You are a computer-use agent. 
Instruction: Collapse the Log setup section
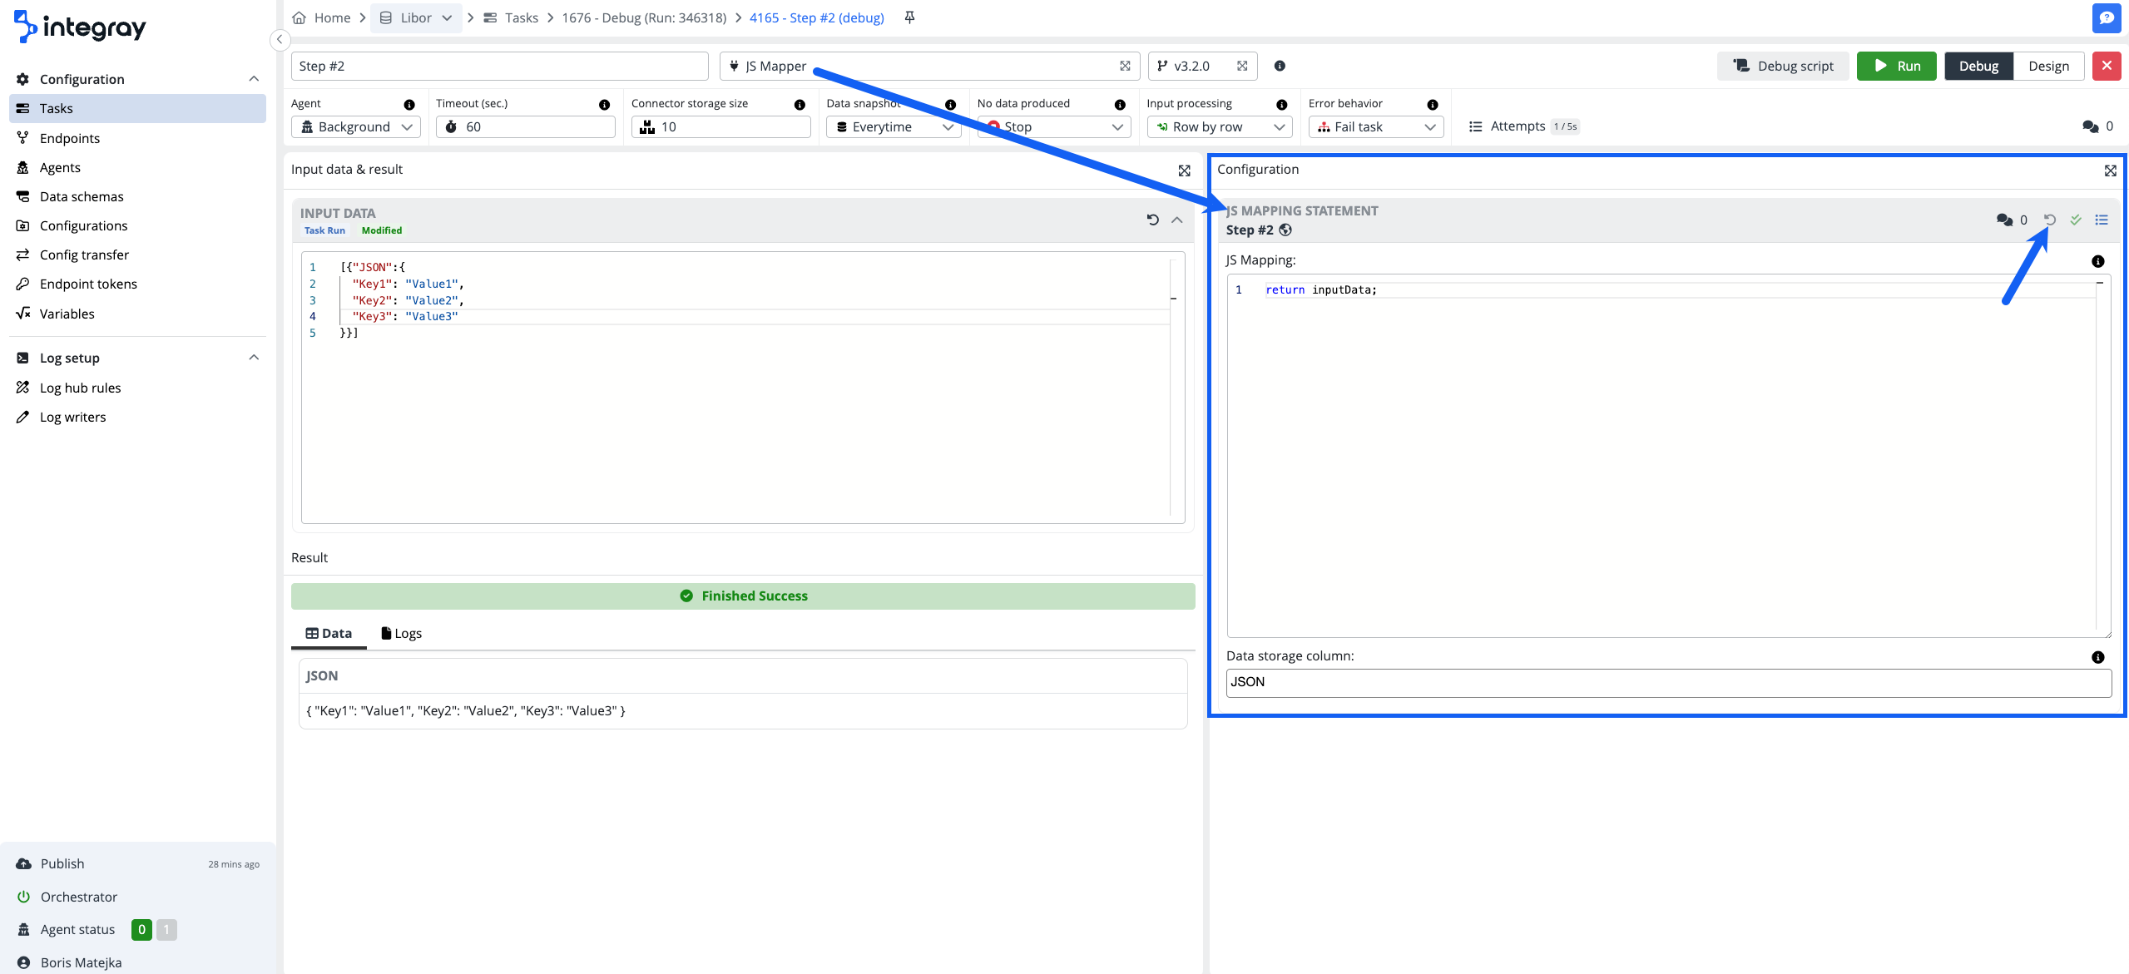click(x=254, y=358)
